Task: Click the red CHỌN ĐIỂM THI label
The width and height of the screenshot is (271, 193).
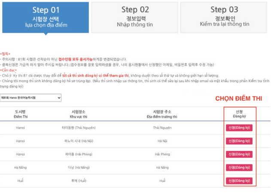Action: pyautogui.click(x=238, y=99)
